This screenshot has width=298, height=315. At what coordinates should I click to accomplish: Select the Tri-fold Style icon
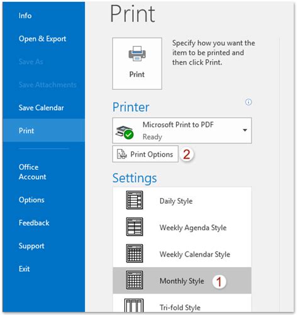pos(134,306)
